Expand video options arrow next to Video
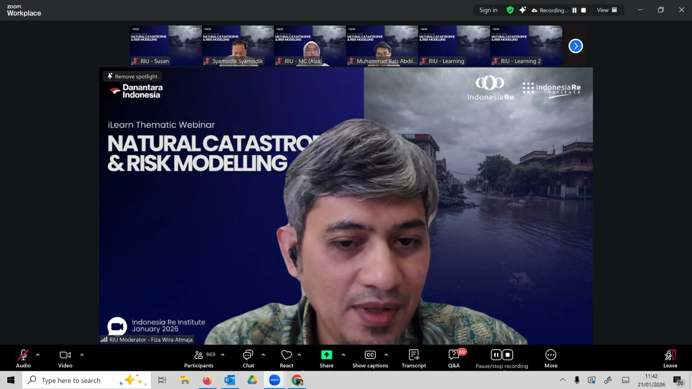This screenshot has height=389, width=692. (x=82, y=355)
